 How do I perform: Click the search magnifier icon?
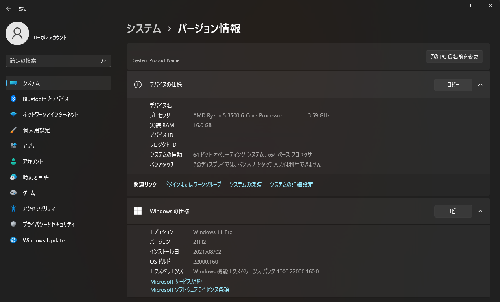pos(103,61)
